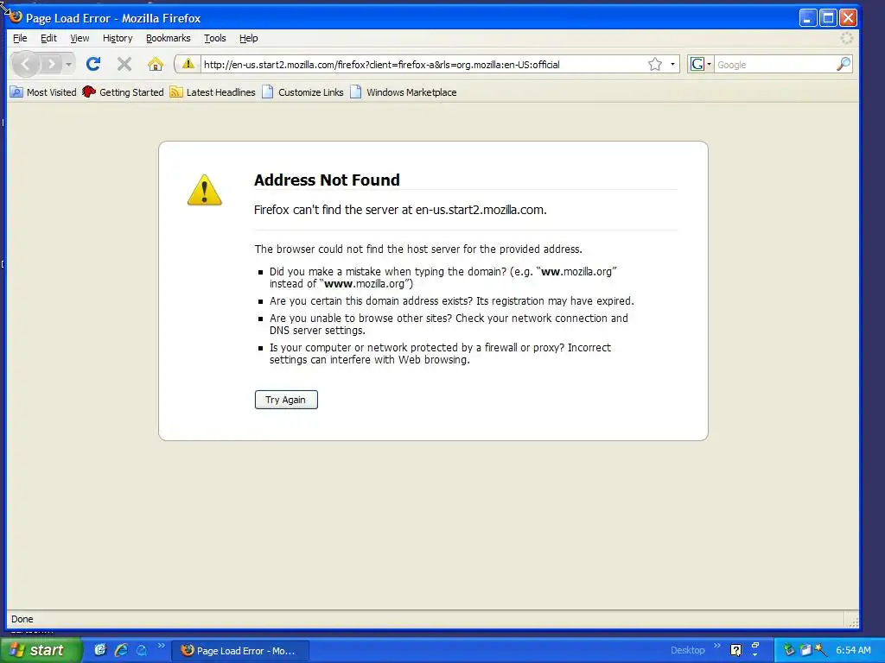Open the History menu
This screenshot has width=885, height=663.
tap(118, 38)
